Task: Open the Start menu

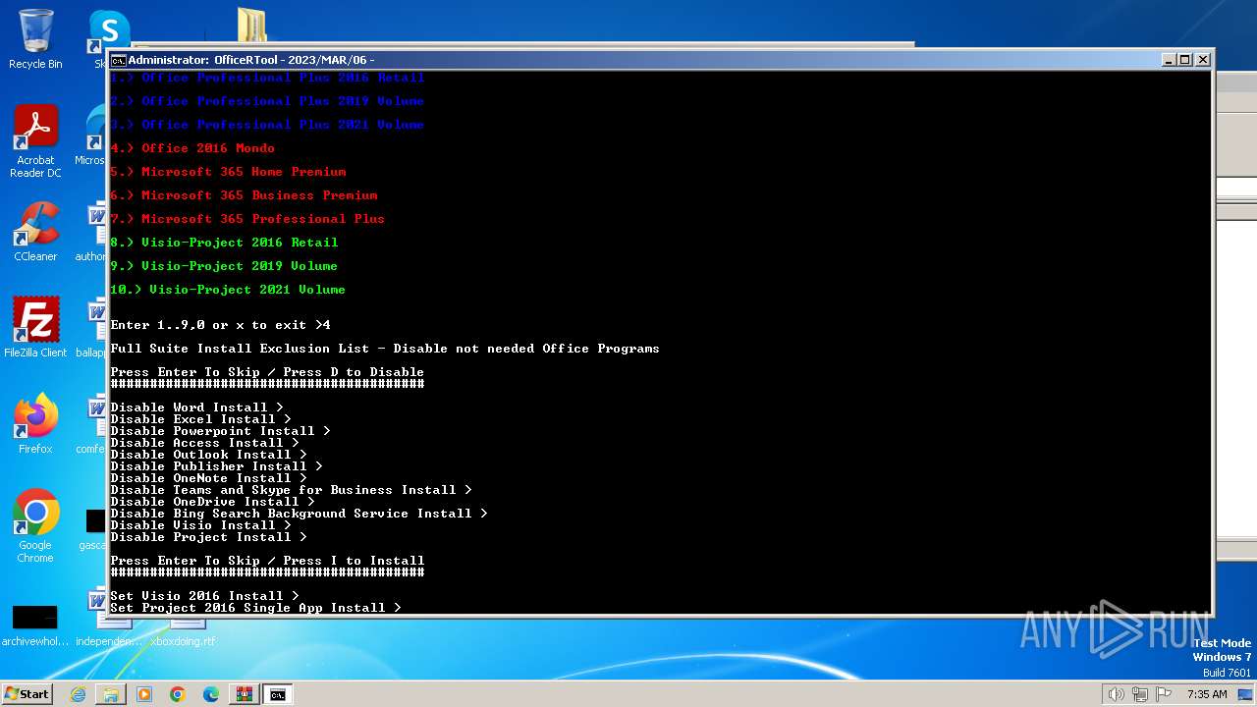Action: pos(27,694)
